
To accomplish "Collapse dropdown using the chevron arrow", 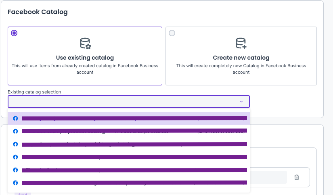I will coord(241,102).
